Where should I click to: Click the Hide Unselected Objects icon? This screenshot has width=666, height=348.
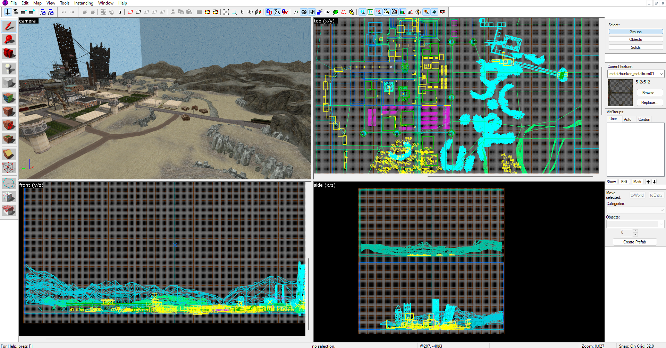pos(138,12)
